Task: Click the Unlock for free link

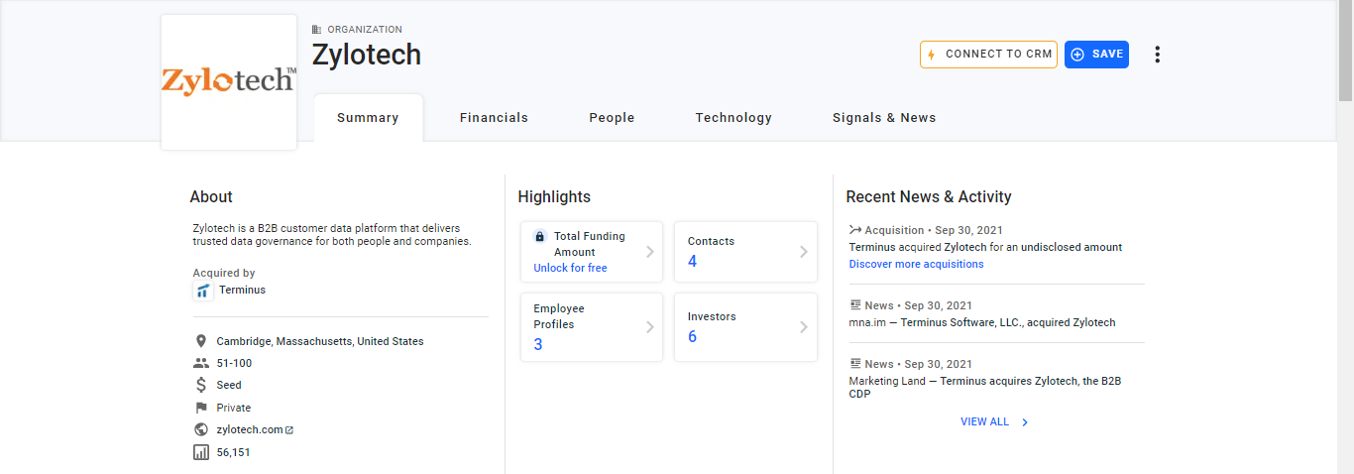Action: [x=570, y=269]
